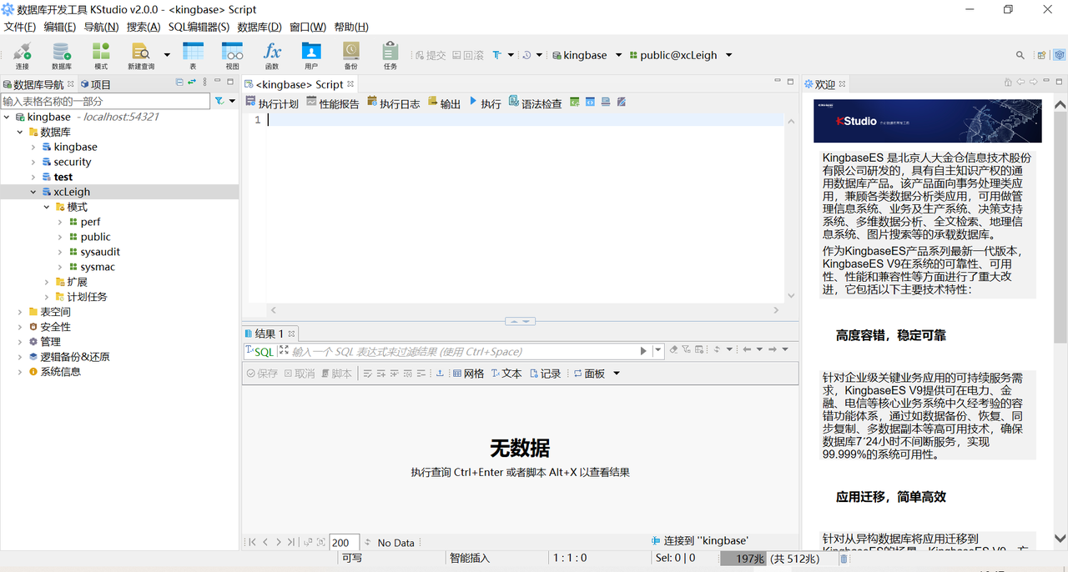
Task: Expand the 扩展 folder node
Action: click(47, 282)
